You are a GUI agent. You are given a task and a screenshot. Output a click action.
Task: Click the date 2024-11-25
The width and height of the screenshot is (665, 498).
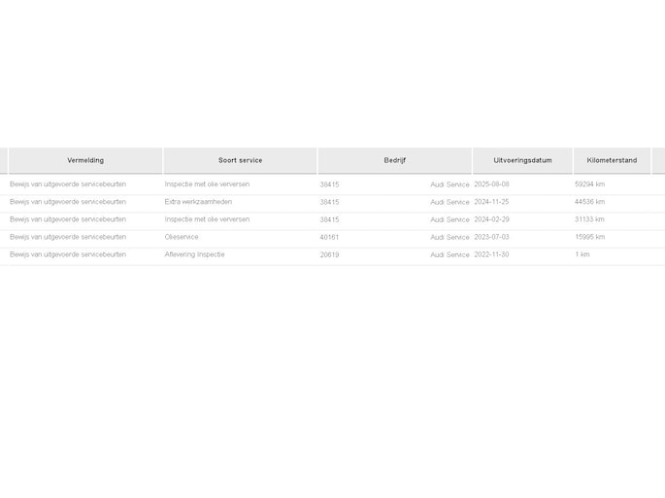[491, 202]
